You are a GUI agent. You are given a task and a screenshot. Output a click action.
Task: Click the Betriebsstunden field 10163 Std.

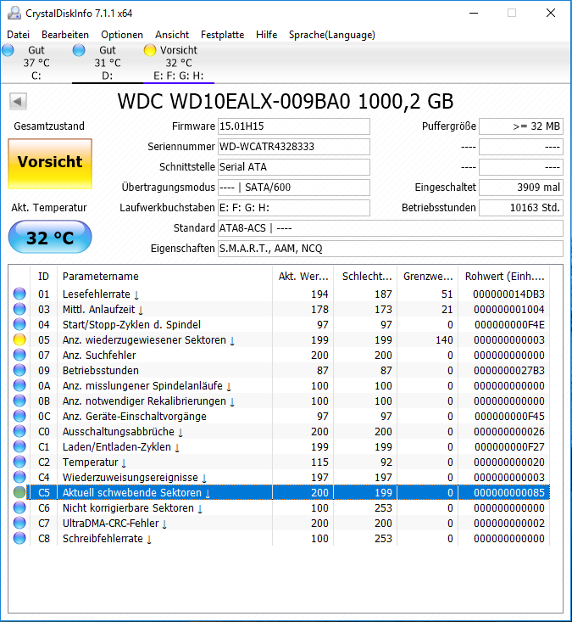(x=521, y=207)
